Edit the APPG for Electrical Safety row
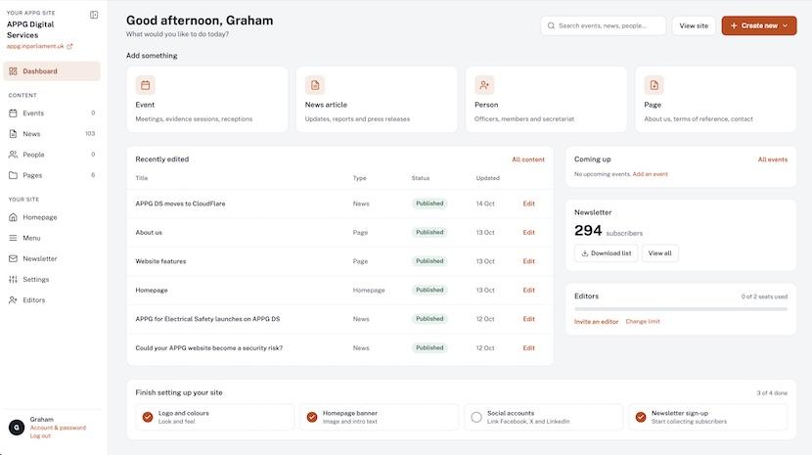The width and height of the screenshot is (812, 455). tap(528, 319)
